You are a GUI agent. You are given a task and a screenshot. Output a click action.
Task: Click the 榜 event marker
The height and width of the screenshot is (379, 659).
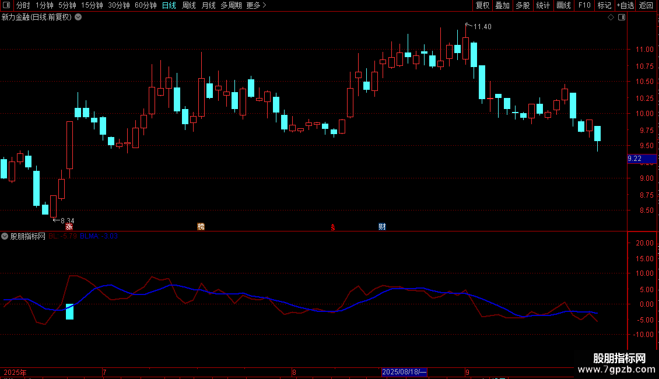coord(201,227)
